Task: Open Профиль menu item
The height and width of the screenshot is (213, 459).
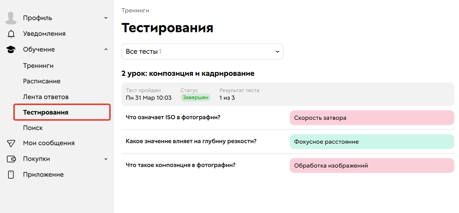Action: [x=37, y=18]
